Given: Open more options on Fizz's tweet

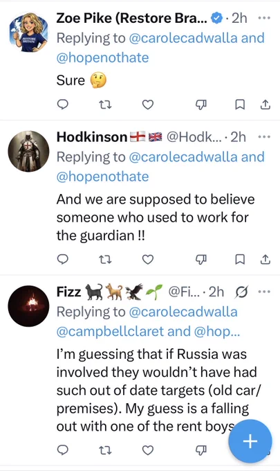Looking at the screenshot, I should tap(264, 292).
